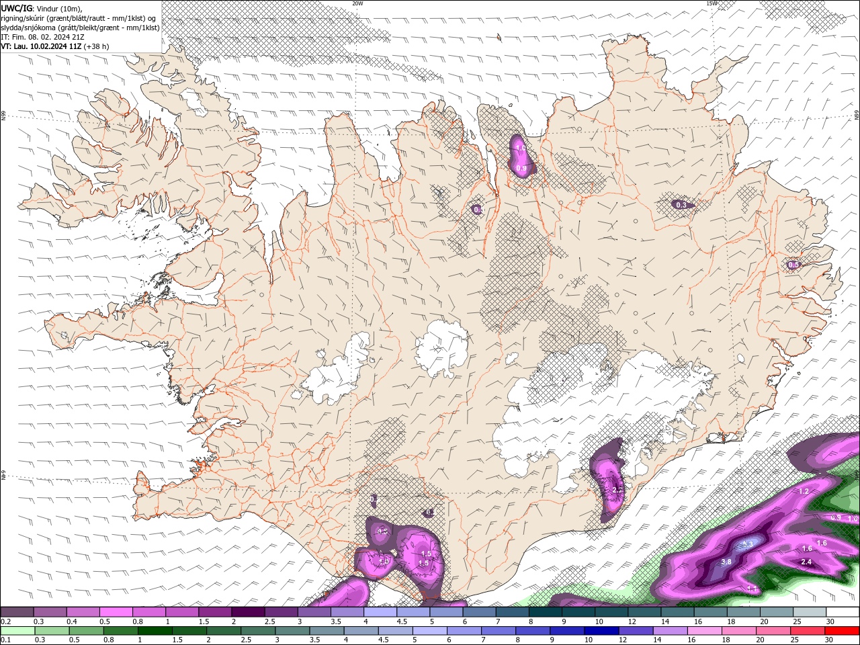Image resolution: width=860 pixels, height=645 pixels.
Task: Click the '1.1' value at the bottom offshore area
Action: (752, 589)
